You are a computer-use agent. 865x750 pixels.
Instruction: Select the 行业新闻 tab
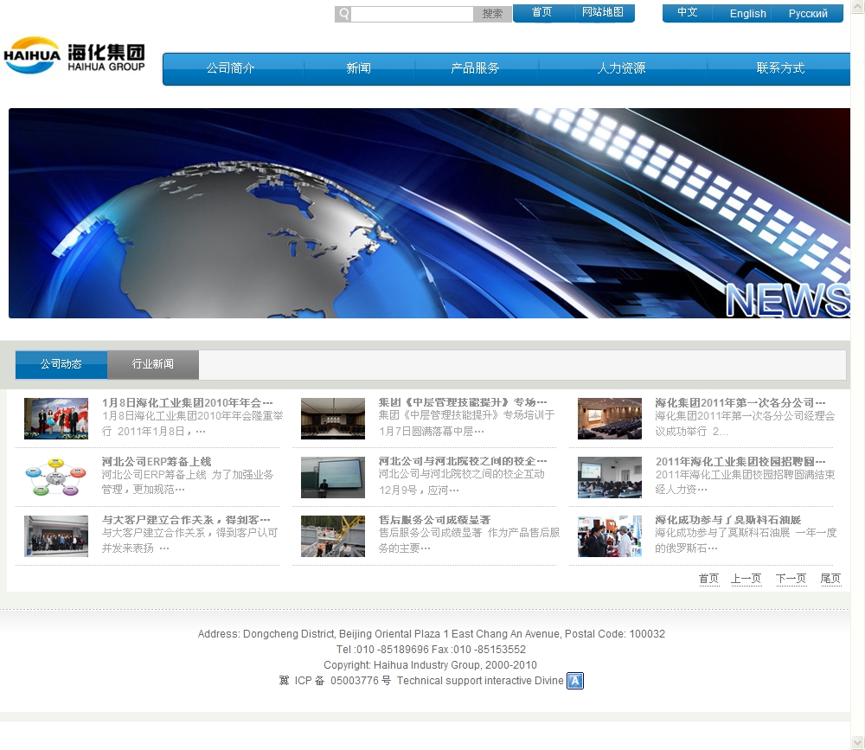(153, 364)
